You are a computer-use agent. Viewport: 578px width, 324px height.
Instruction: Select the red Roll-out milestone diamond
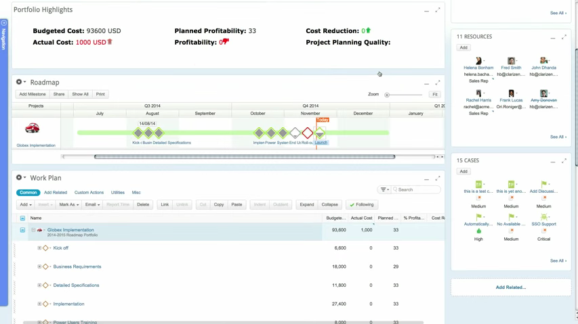pyautogui.click(x=308, y=133)
